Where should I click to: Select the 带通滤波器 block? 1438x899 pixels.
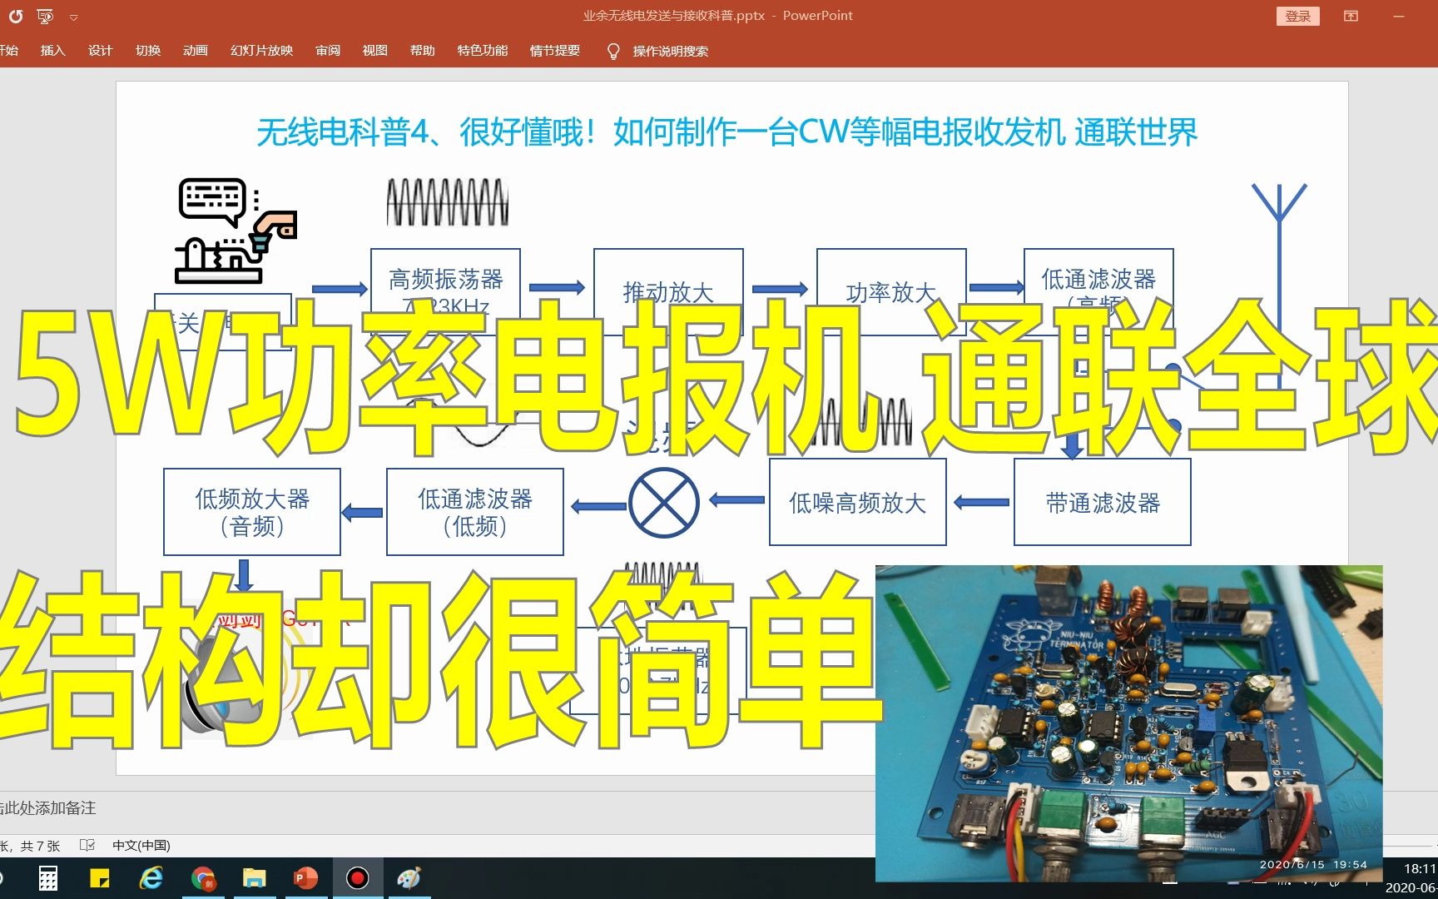pos(1103,503)
